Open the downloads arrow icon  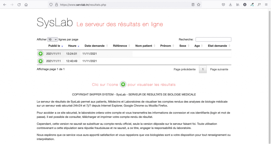[230, 4]
